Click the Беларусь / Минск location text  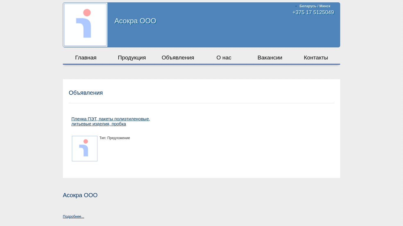(x=315, y=6)
